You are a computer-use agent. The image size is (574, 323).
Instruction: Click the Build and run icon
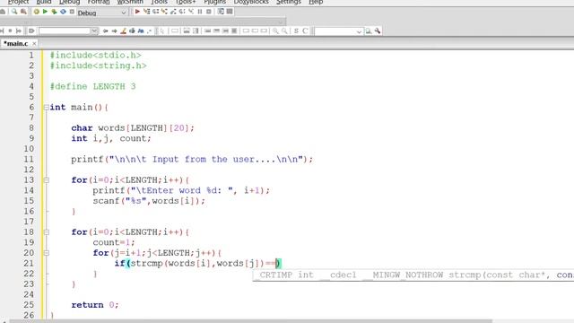click(54, 12)
